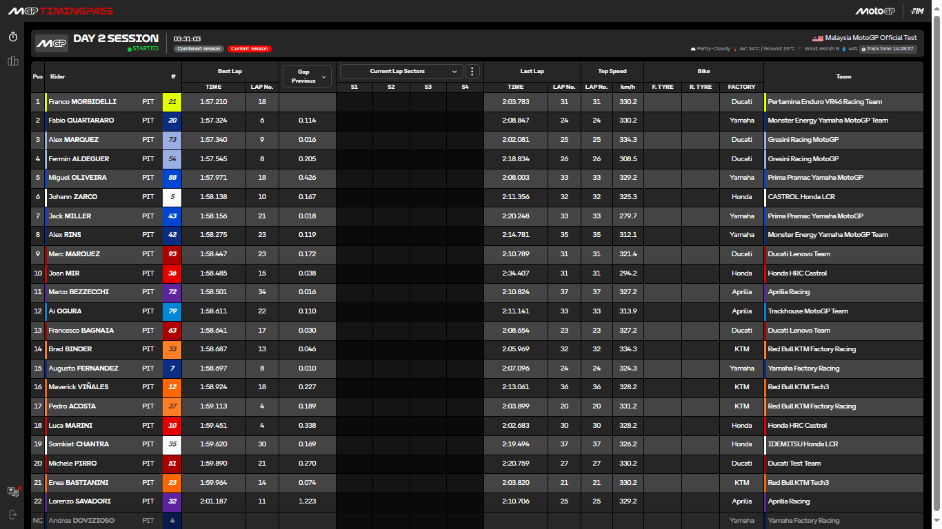The image size is (942, 529).
Task: Click Bezzecchi's purple number 72 badge
Action: 172,292
